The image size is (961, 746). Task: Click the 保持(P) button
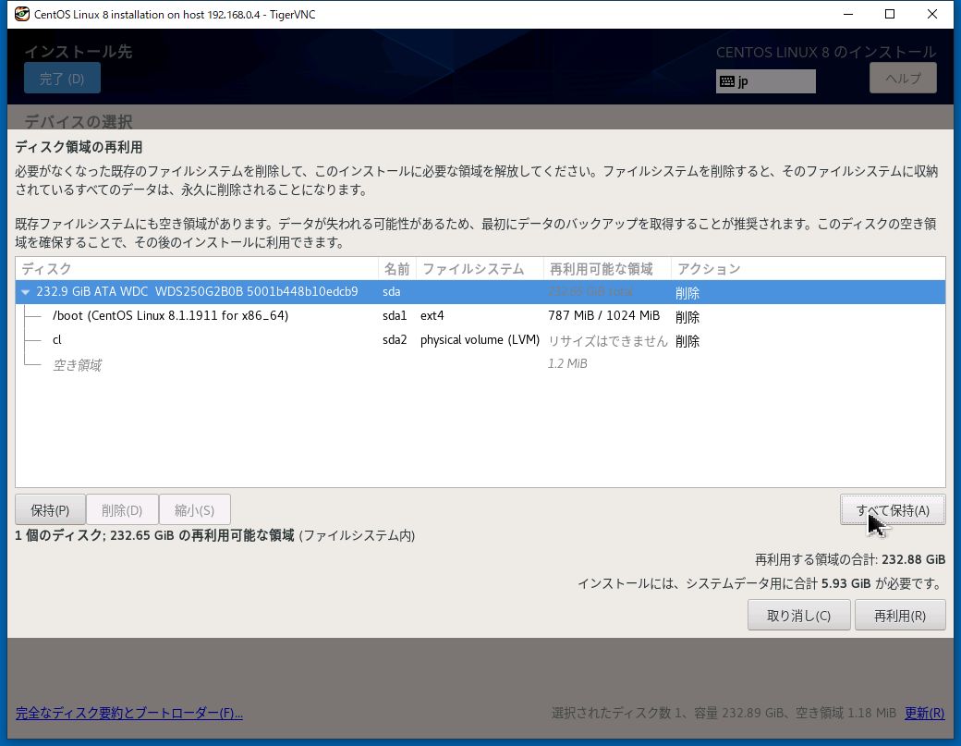pyautogui.click(x=50, y=510)
